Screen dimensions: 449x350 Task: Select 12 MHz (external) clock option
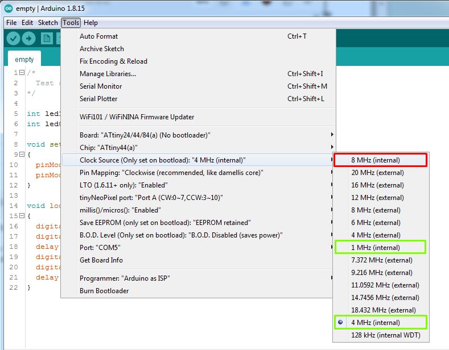click(x=381, y=198)
